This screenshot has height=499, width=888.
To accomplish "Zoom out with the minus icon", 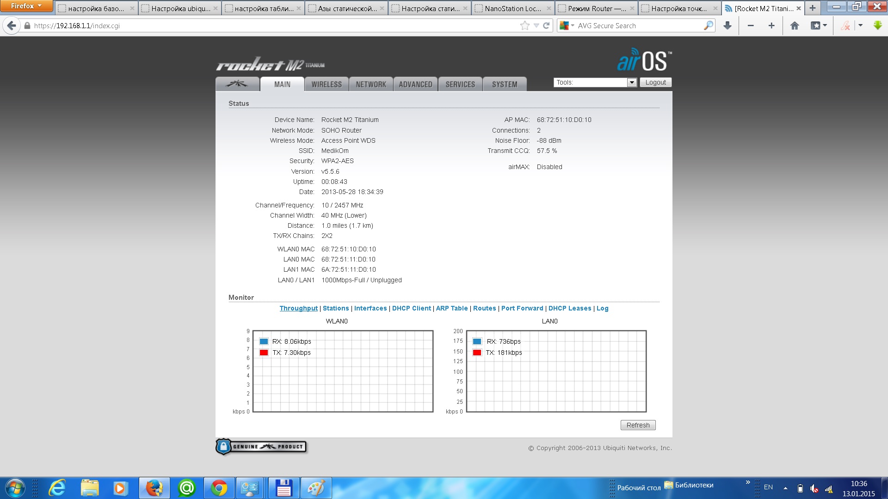I will (x=751, y=25).
